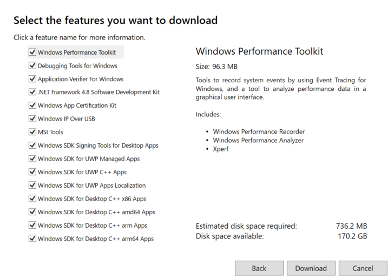Toggle Desktop C++ amd64 Apps checkbox
This screenshot has height=278, width=388.
[32, 212]
